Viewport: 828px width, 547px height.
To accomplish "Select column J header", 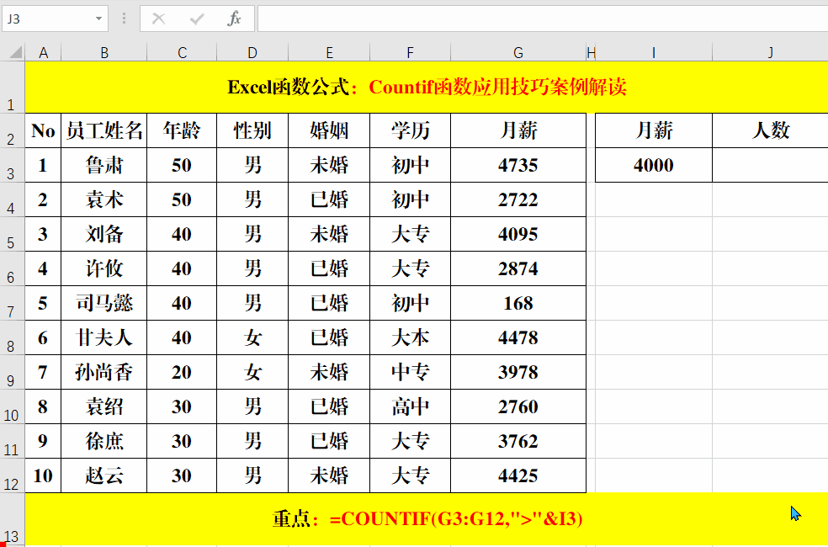I will pos(771,52).
